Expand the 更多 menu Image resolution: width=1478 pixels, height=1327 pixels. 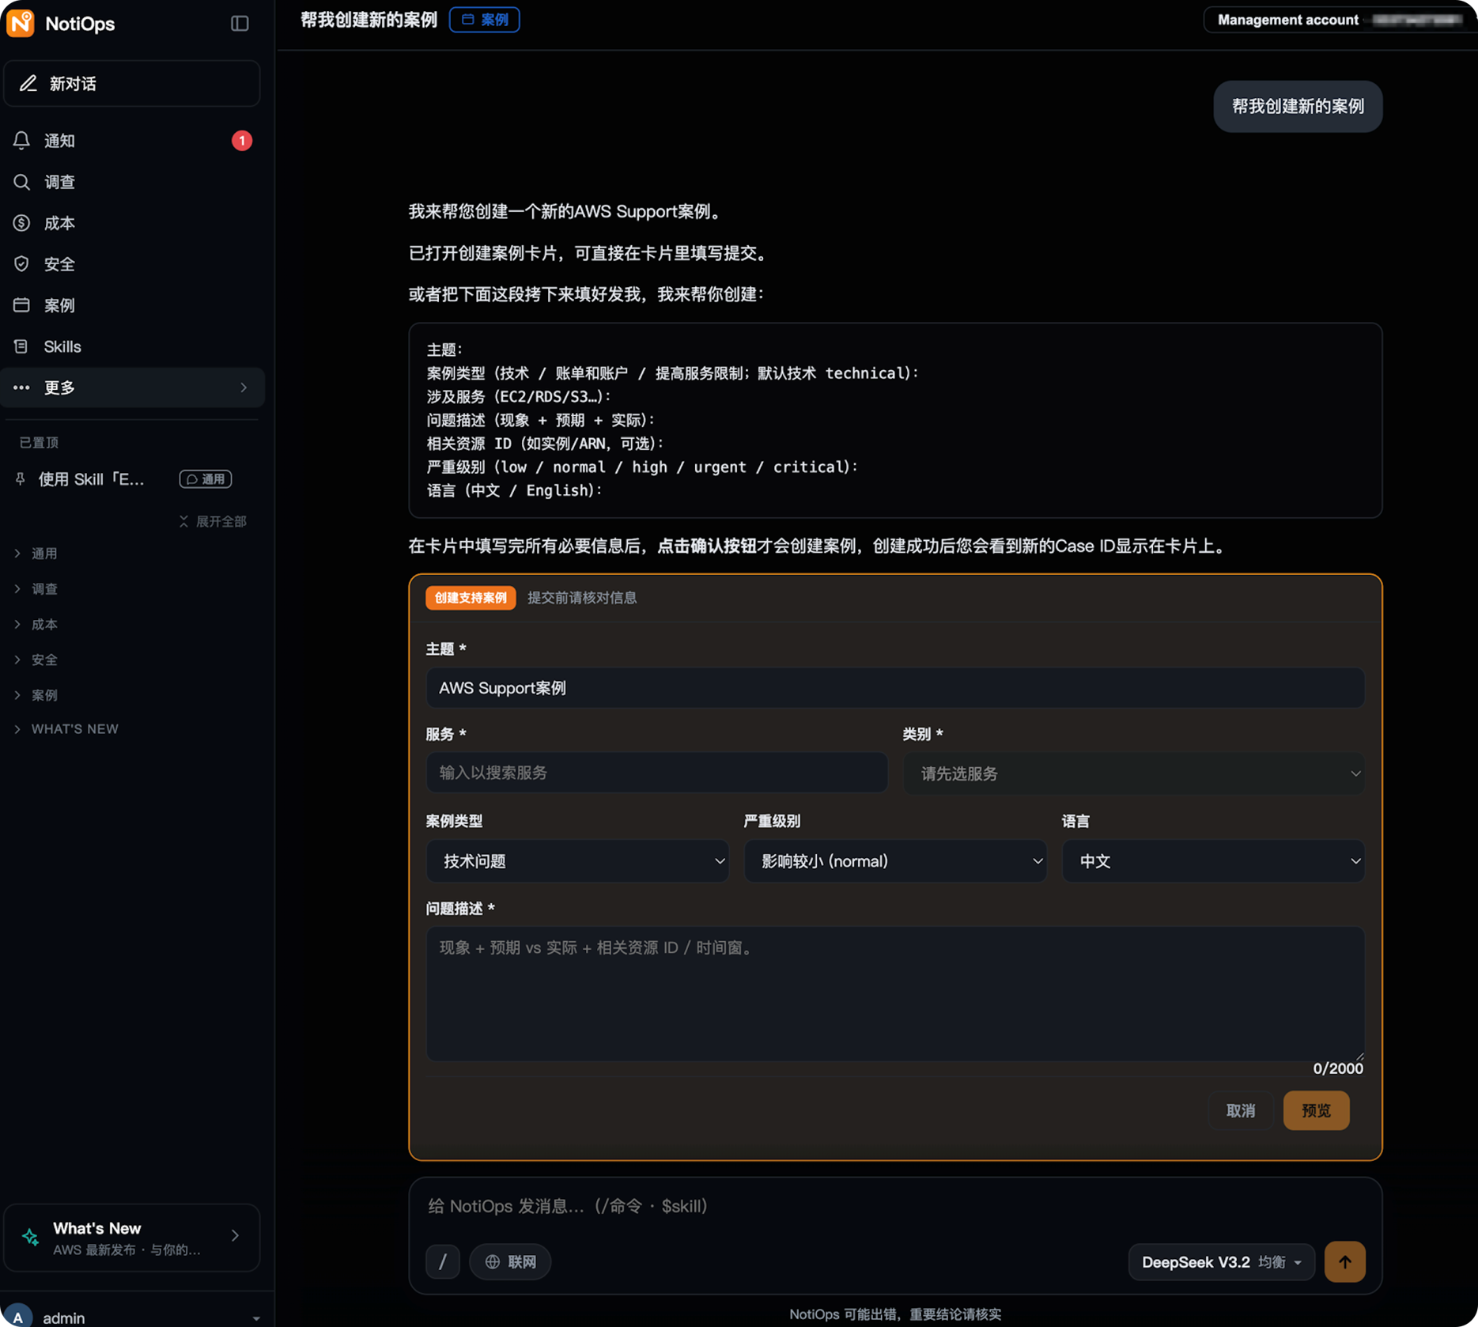tap(132, 388)
